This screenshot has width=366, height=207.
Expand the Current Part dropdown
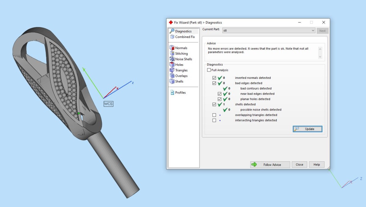[x=313, y=30]
